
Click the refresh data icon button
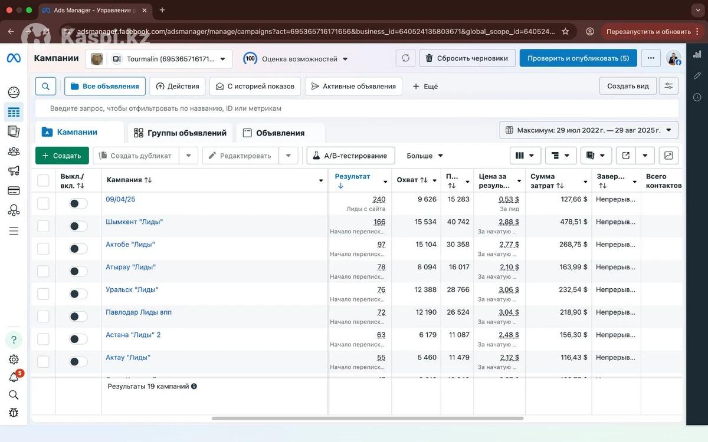(405, 58)
